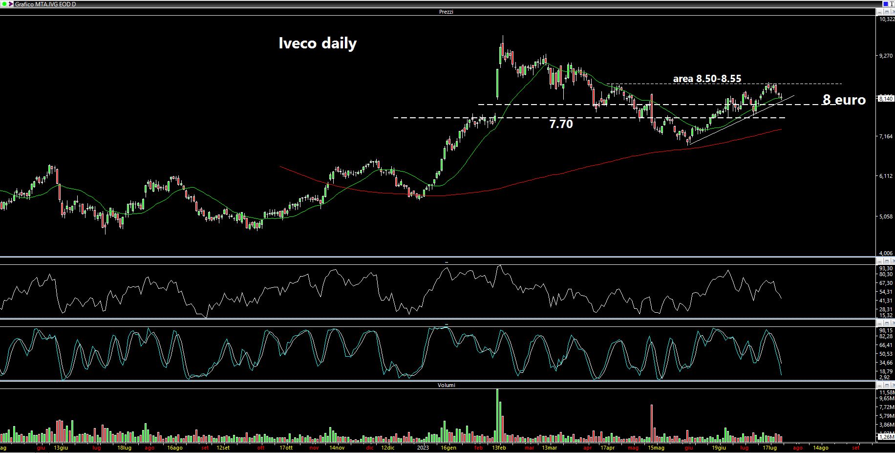This screenshot has height=453, width=895.
Task: Click the 17ott date on time axis
Action: (x=286, y=448)
